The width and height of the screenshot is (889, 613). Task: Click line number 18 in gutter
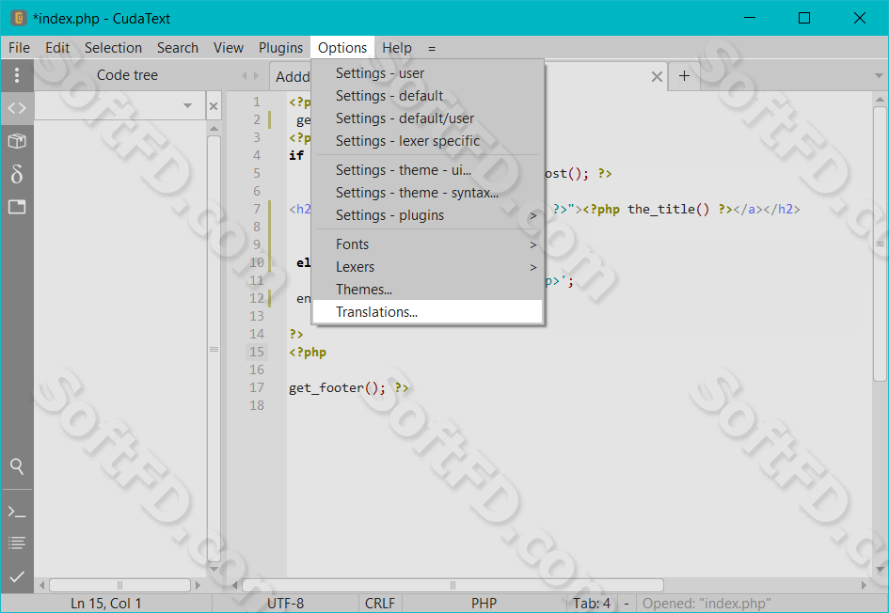pos(257,405)
